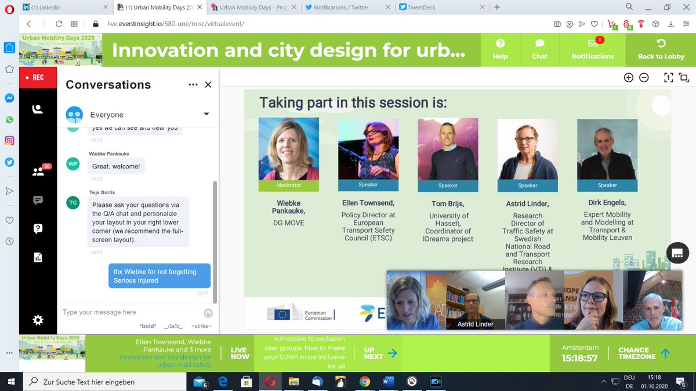
Task: Add page to bookmarks heart icon
Action: tap(594, 24)
